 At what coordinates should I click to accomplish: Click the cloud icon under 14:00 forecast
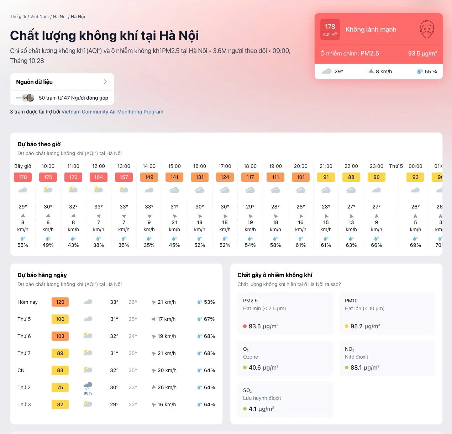tap(149, 190)
